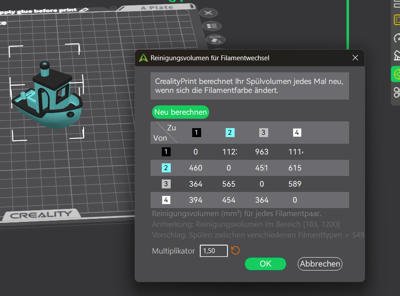Confirm with the OK button

pyautogui.click(x=265, y=264)
